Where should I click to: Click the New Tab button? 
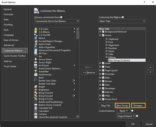[x=106, y=106]
